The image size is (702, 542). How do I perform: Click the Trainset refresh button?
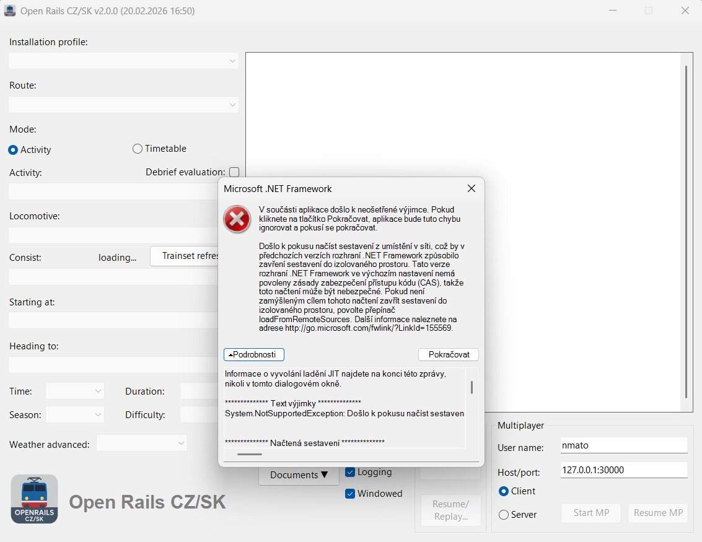[x=185, y=256]
